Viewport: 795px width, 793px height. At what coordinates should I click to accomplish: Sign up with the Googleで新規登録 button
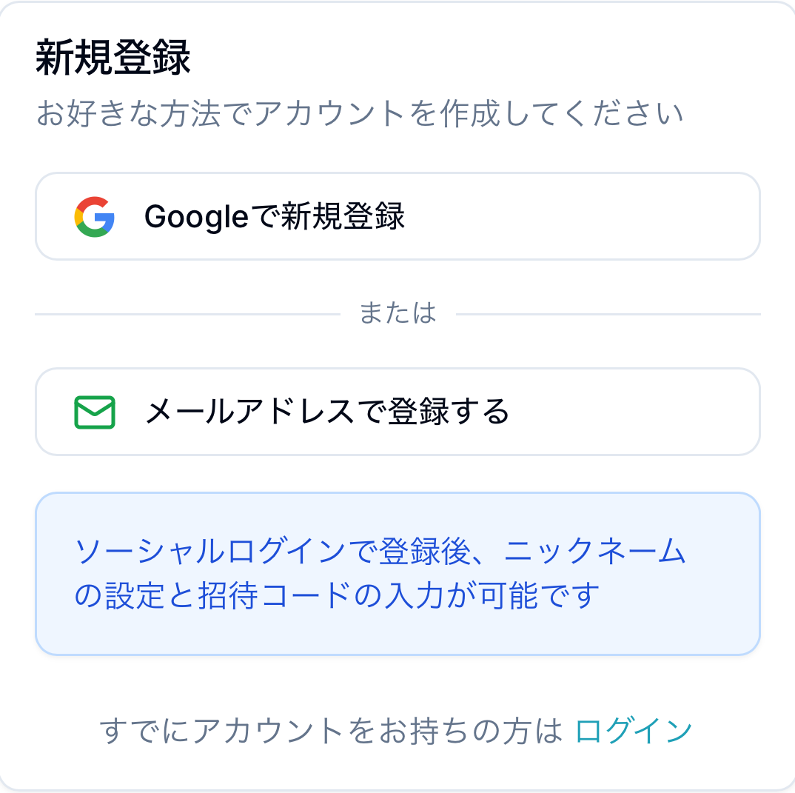coord(275,217)
